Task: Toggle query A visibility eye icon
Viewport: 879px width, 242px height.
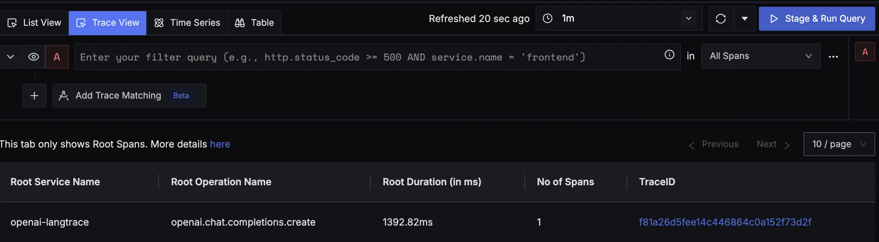Action: tap(34, 57)
